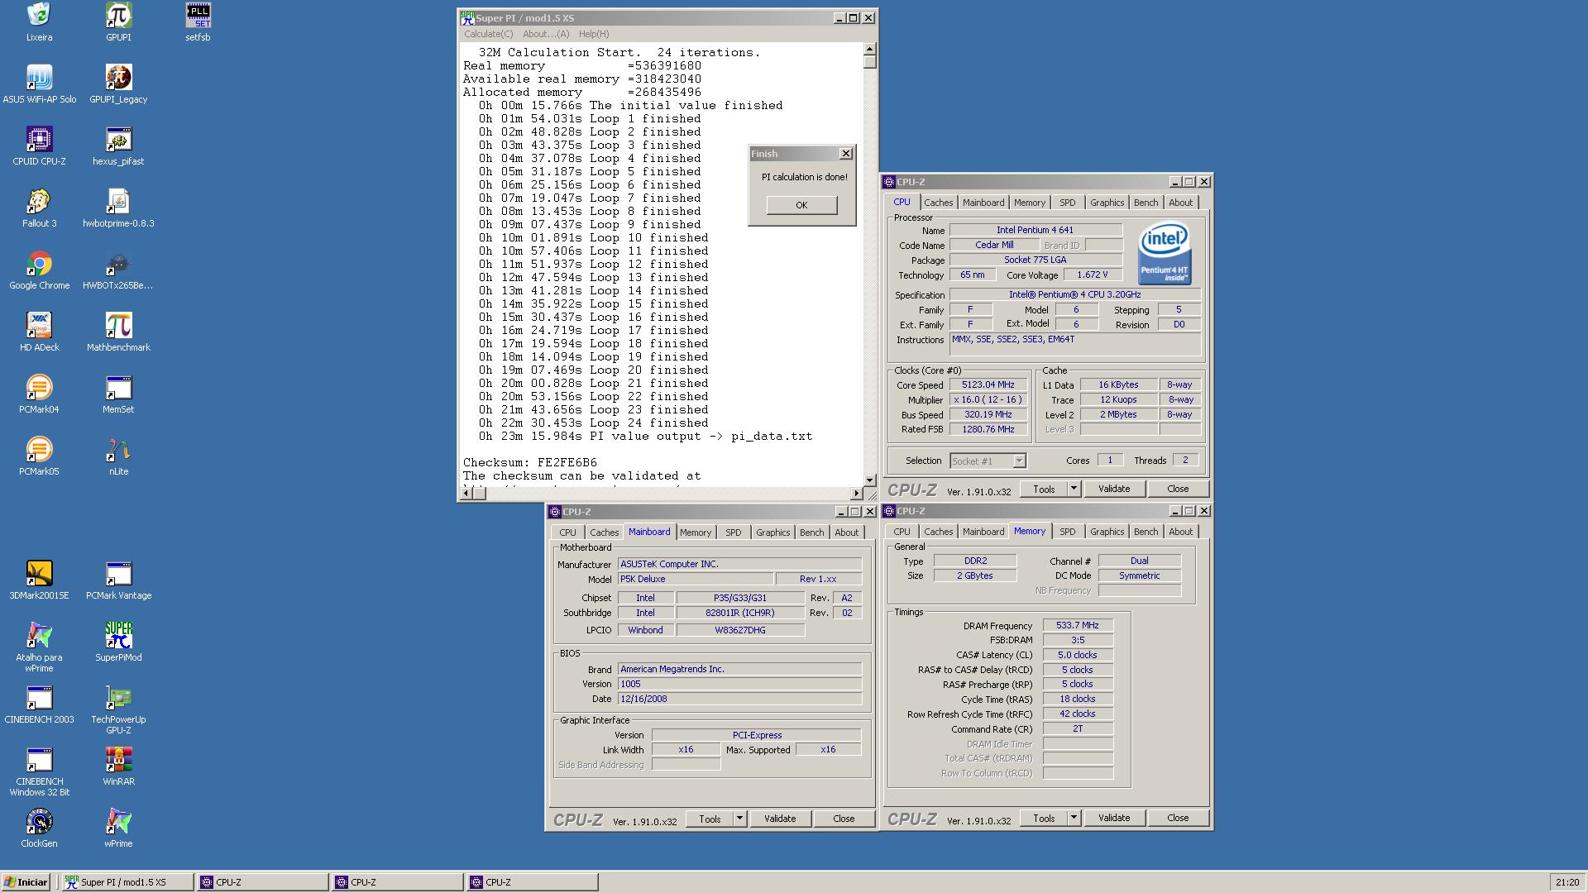Viewport: 1588px width, 893px height.
Task: Confirm PI calculation done with OK
Action: (801, 205)
